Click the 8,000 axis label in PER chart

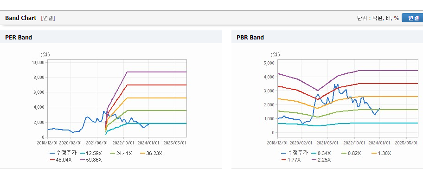[x=39, y=78]
